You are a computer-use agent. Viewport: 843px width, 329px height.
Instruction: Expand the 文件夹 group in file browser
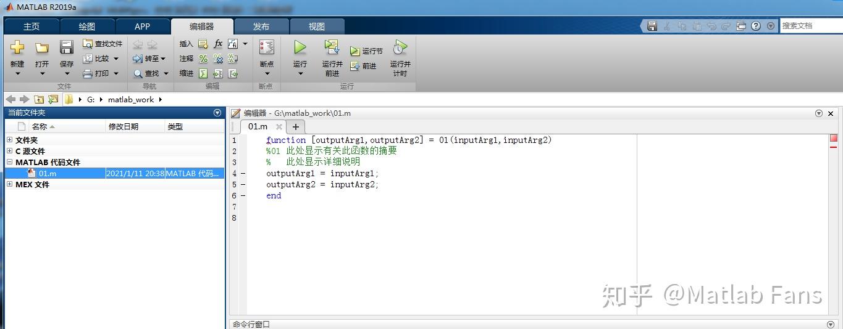(x=9, y=140)
